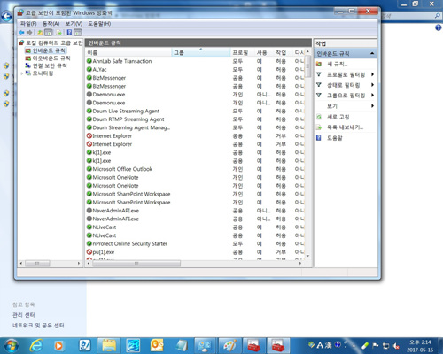Open the 그룹으로 필터링 submenu
This screenshot has height=354, width=443.
point(373,96)
